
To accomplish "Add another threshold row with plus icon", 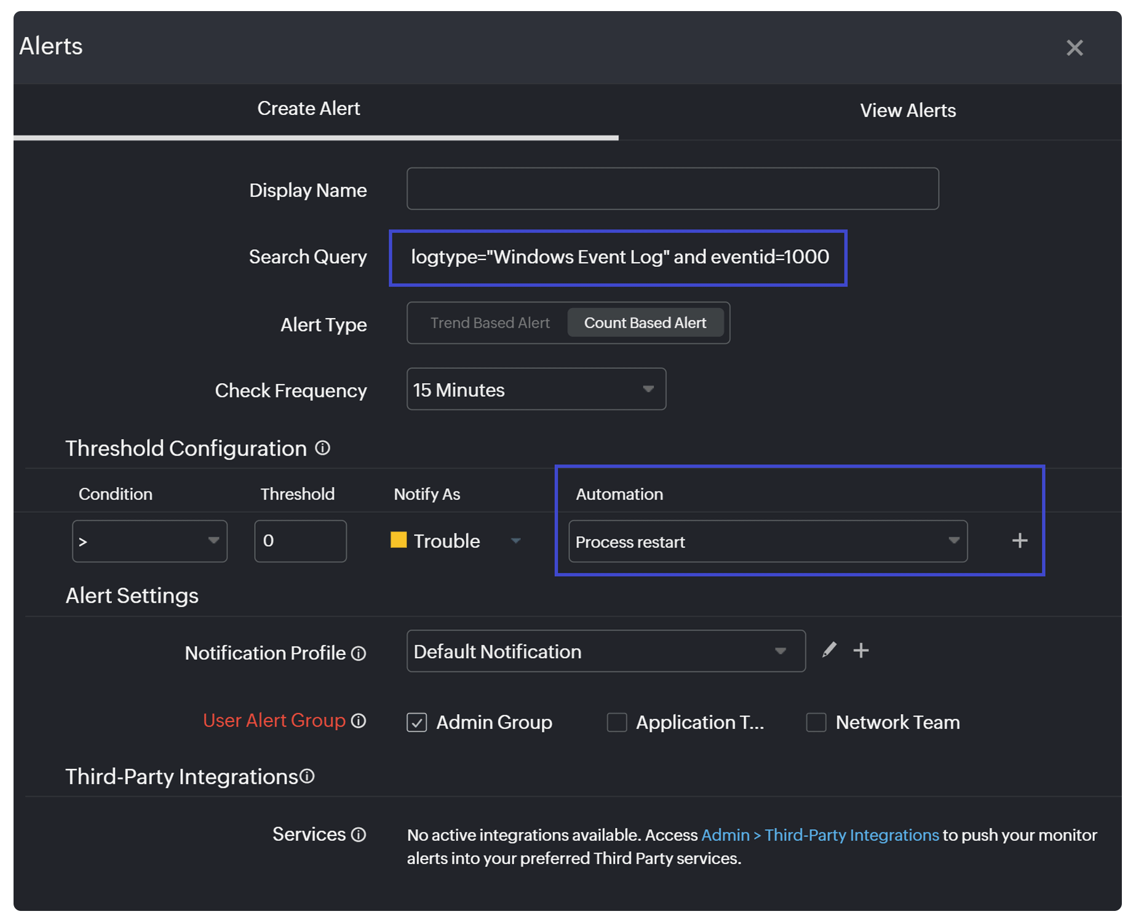I will [x=1019, y=541].
